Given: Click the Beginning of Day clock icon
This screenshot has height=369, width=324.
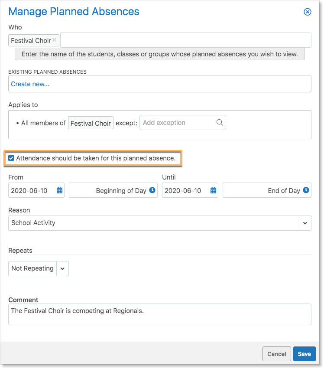Looking at the screenshot, I should (152, 190).
